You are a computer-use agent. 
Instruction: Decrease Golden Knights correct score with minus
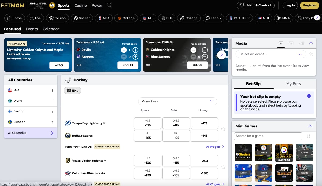click(x=193, y=50)
